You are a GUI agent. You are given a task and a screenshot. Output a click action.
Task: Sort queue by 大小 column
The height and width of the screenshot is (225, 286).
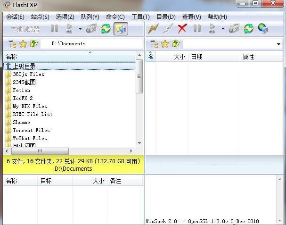[x=90, y=181]
